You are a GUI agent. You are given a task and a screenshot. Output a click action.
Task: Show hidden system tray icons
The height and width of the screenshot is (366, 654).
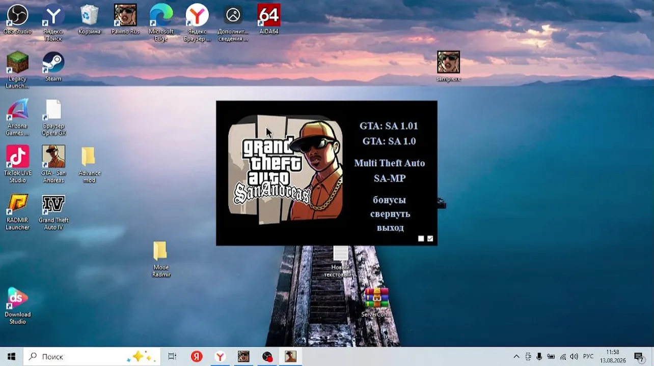516,357
